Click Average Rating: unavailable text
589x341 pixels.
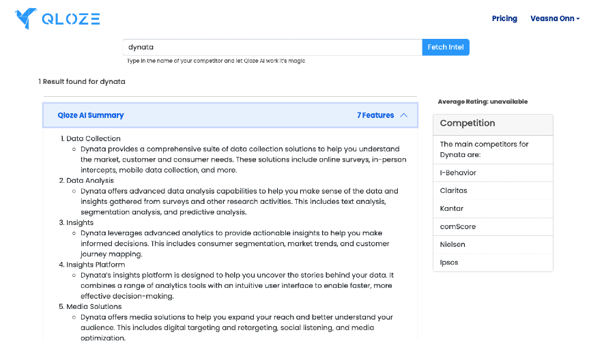[483, 102]
